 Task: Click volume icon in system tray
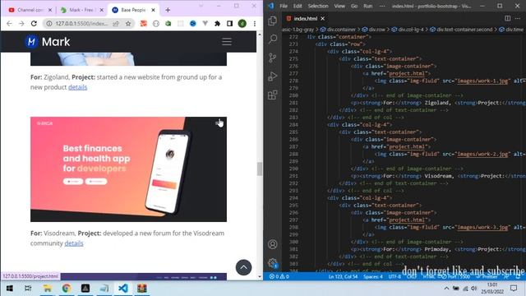[x=474, y=289]
